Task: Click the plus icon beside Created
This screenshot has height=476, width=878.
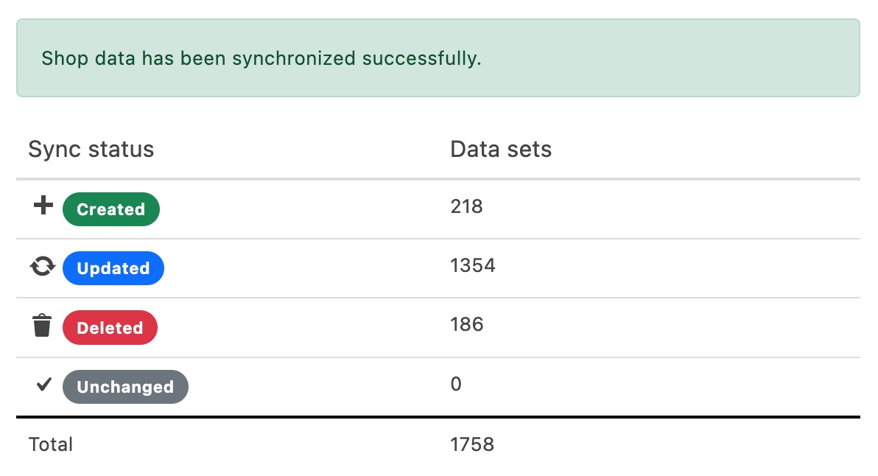Action: [x=42, y=206]
